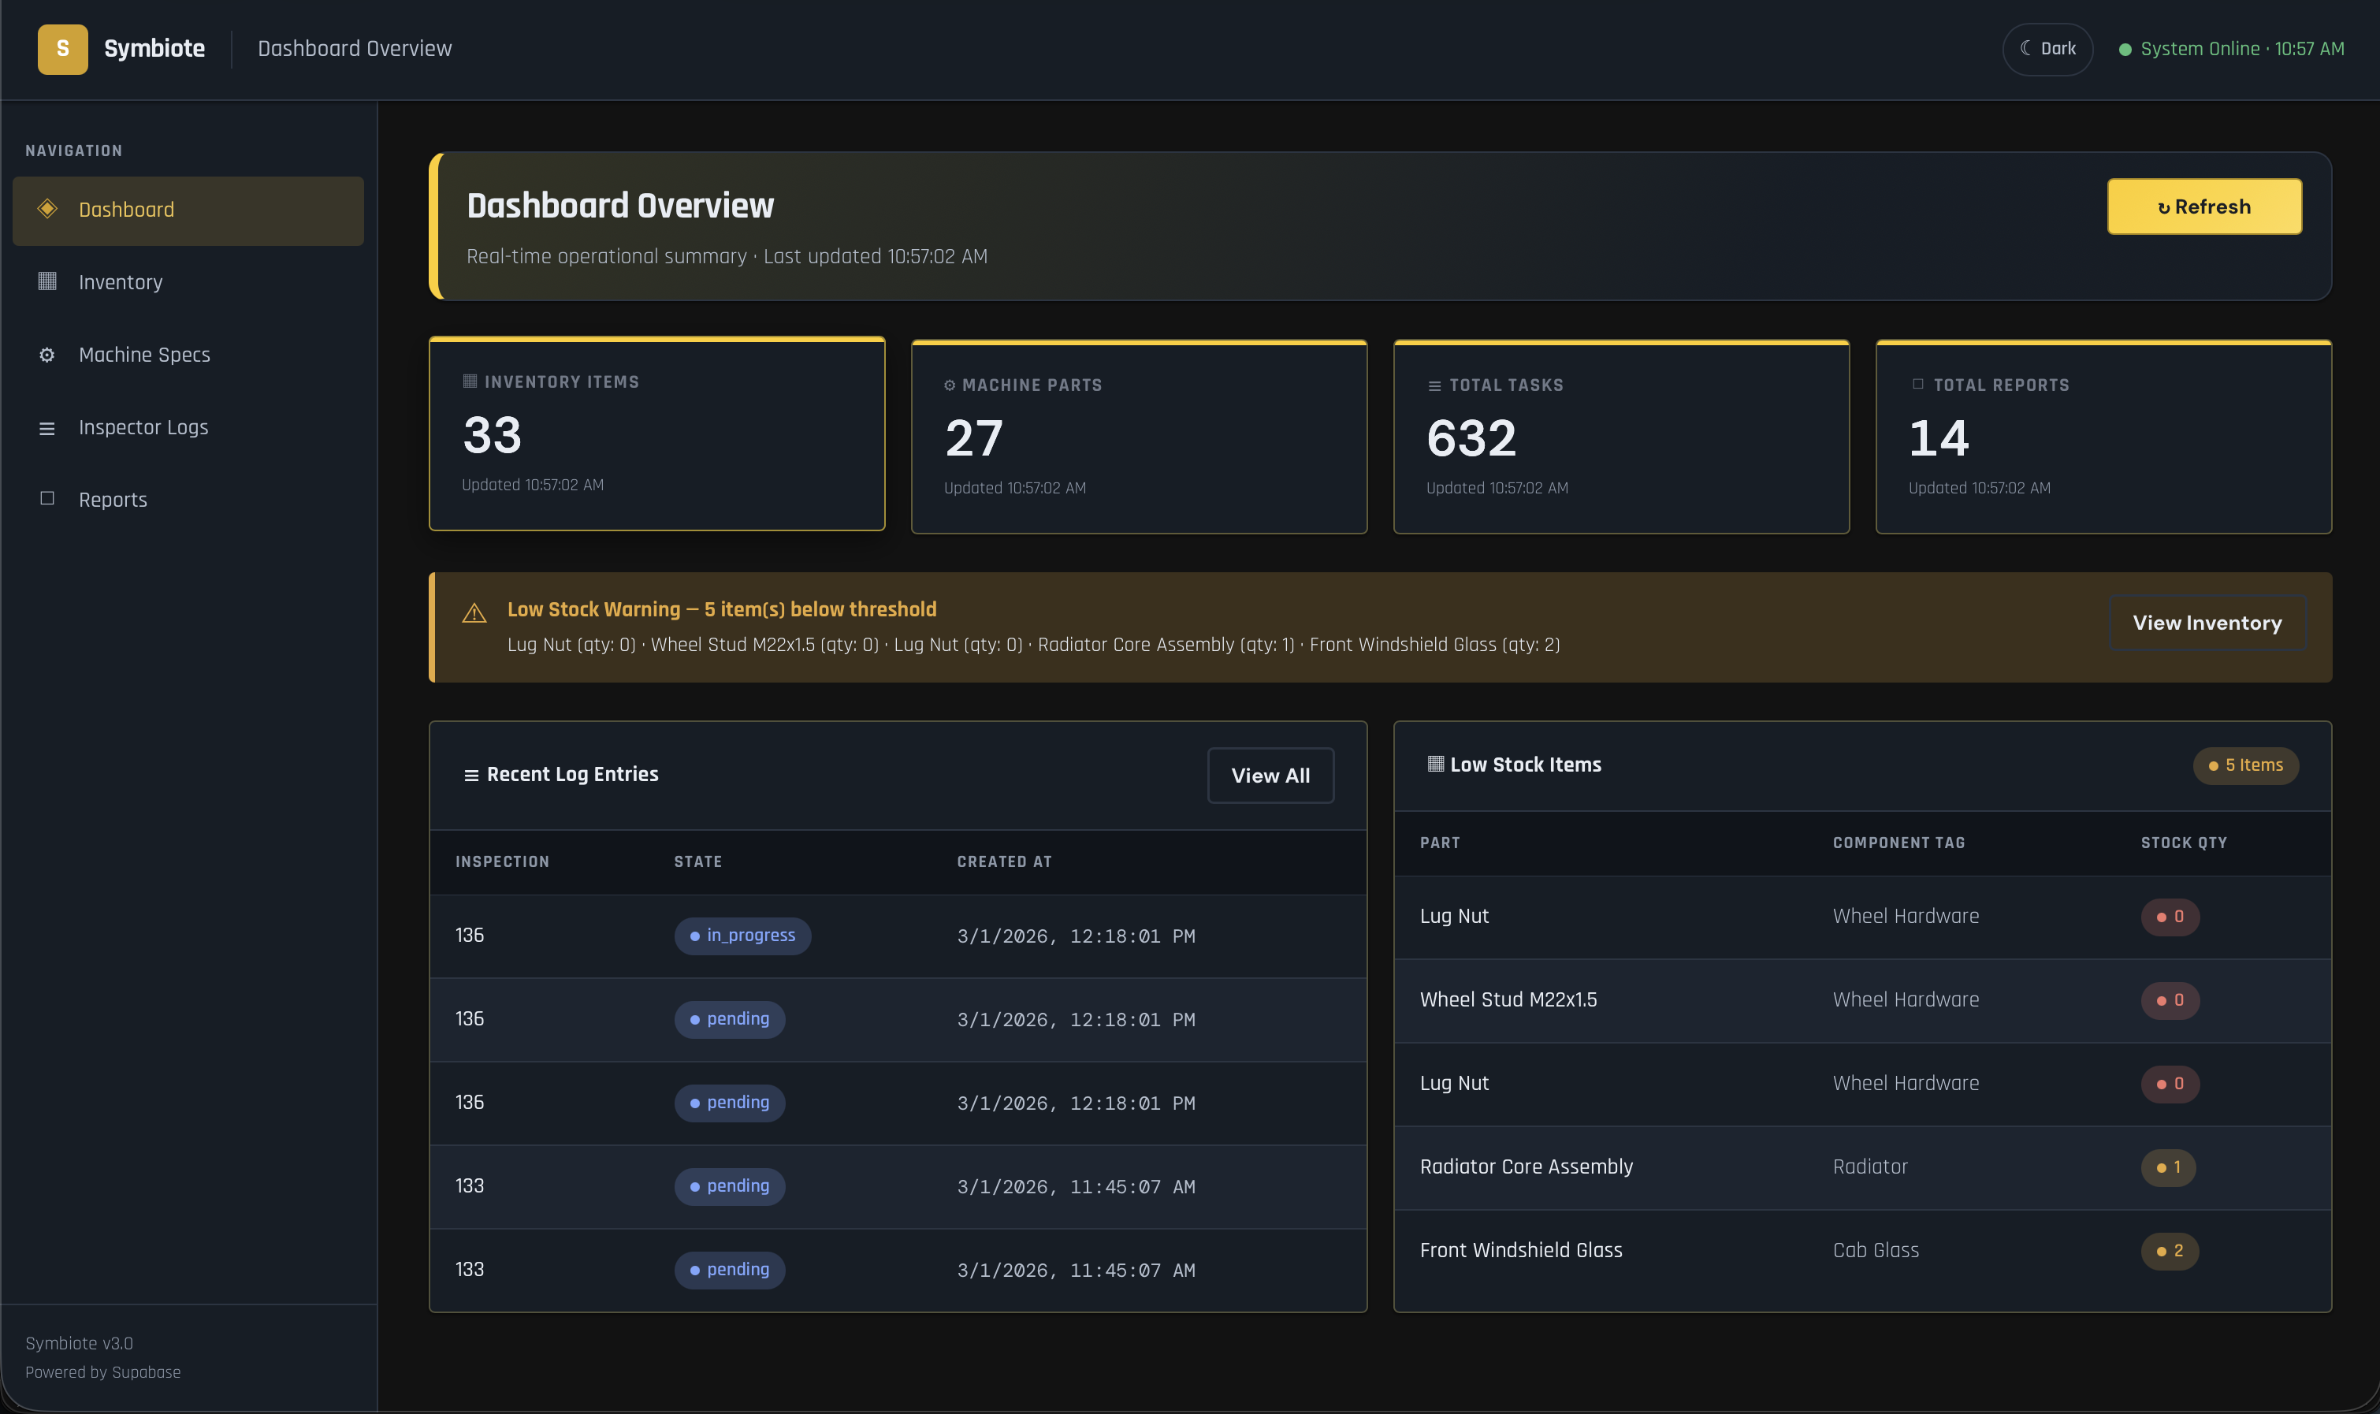Click the low stock warning triangle icon

point(474,614)
